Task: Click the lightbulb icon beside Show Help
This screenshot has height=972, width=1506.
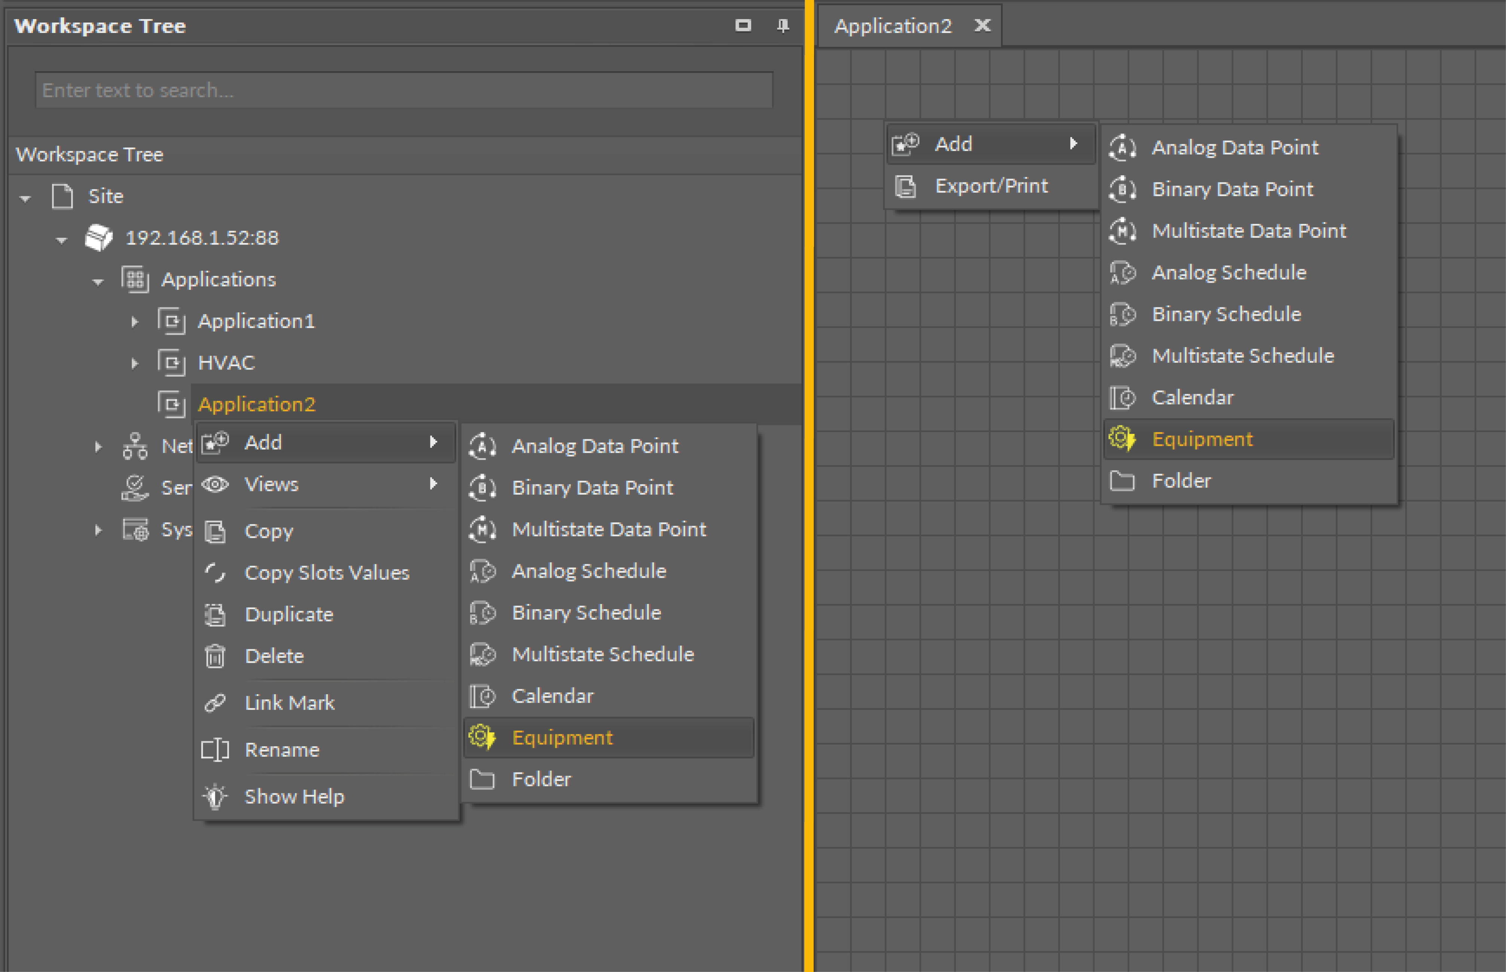Action: click(215, 796)
